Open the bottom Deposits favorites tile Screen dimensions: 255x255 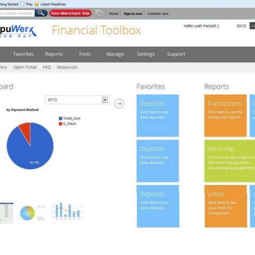[x=158, y=206]
